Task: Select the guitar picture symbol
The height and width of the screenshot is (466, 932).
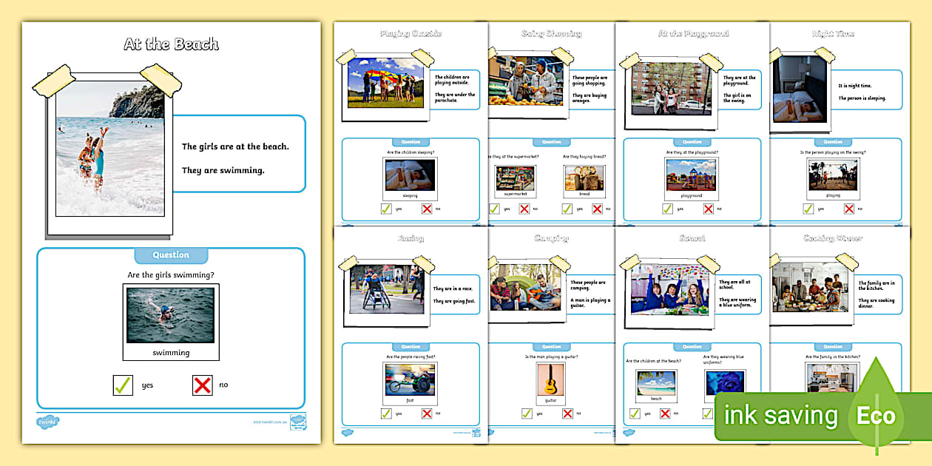Action: (550, 382)
